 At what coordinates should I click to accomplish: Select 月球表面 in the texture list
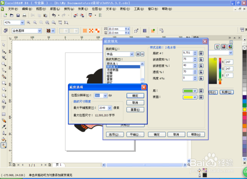[113, 70]
